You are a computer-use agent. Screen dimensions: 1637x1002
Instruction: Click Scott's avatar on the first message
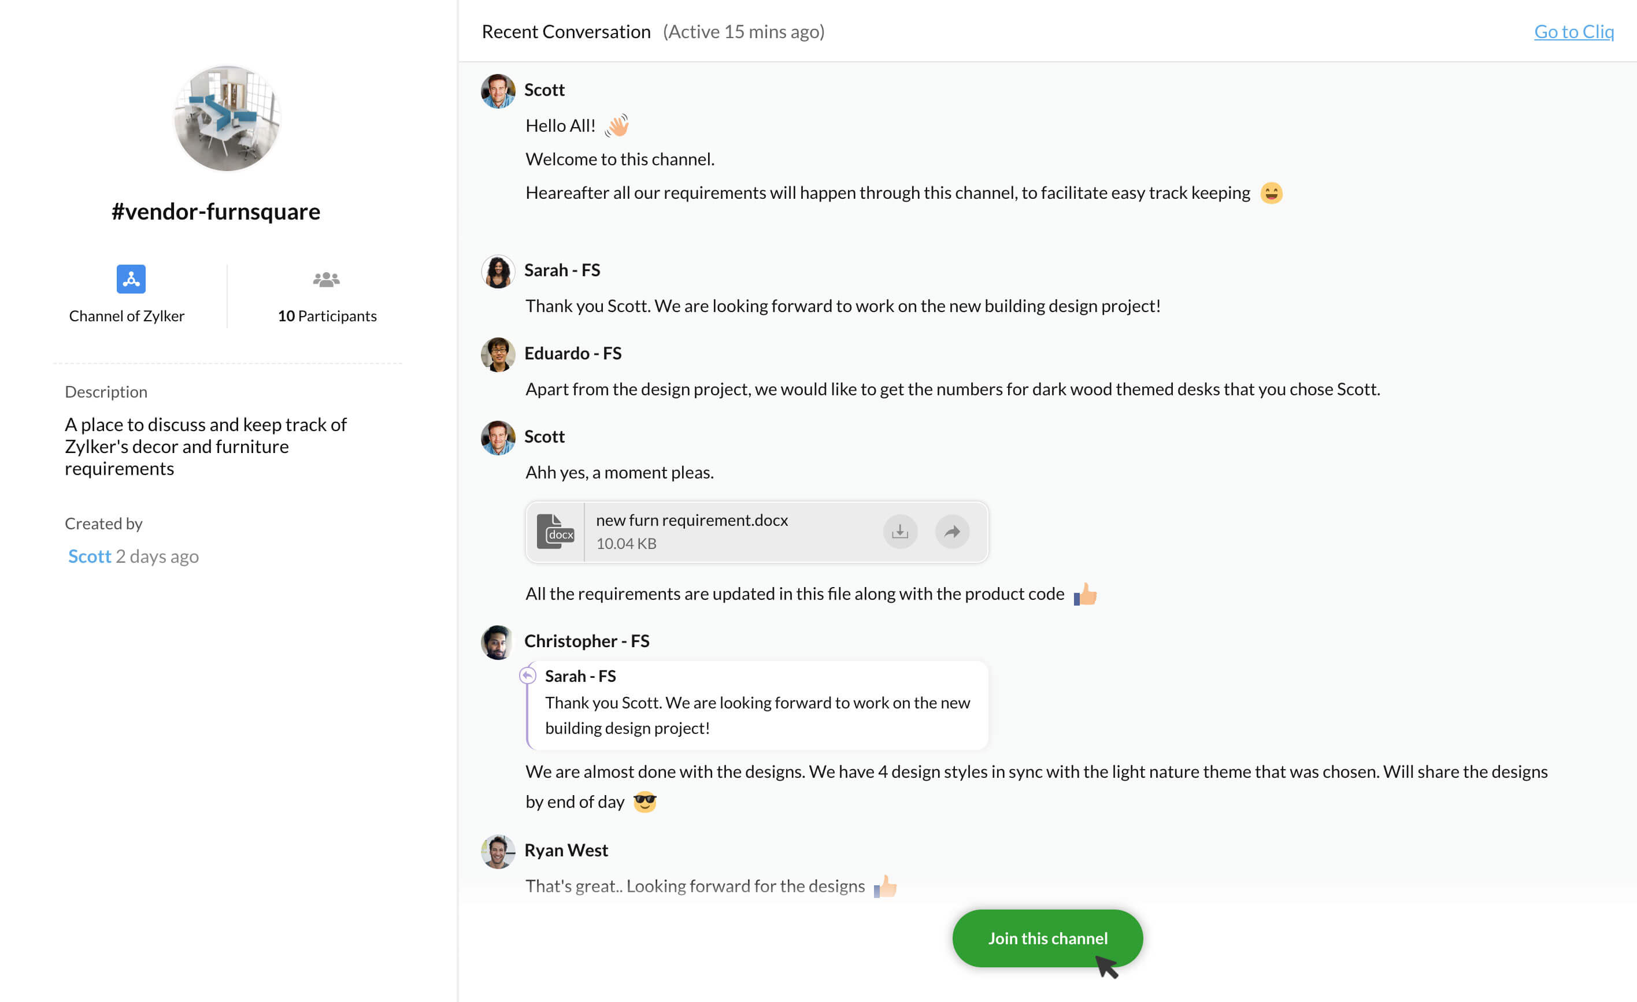498,91
